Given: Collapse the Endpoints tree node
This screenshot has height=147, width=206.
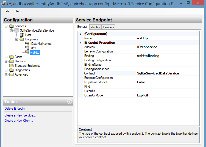Looking at the screenshot, I should click(x=17, y=39).
